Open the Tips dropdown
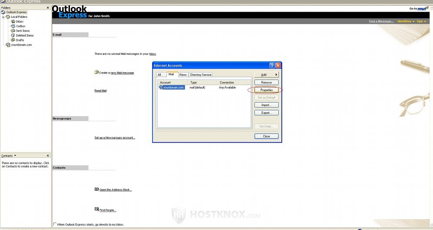Viewport: 433px width, 230px height. point(421,21)
